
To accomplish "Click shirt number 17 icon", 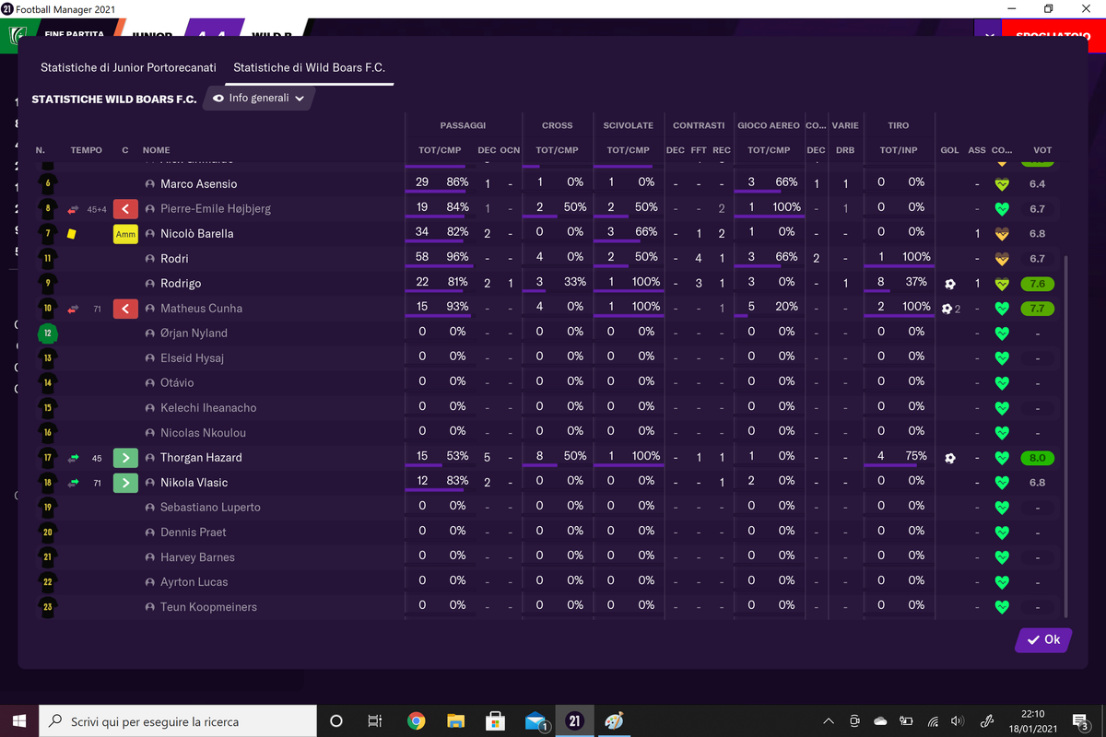I will coord(48,458).
